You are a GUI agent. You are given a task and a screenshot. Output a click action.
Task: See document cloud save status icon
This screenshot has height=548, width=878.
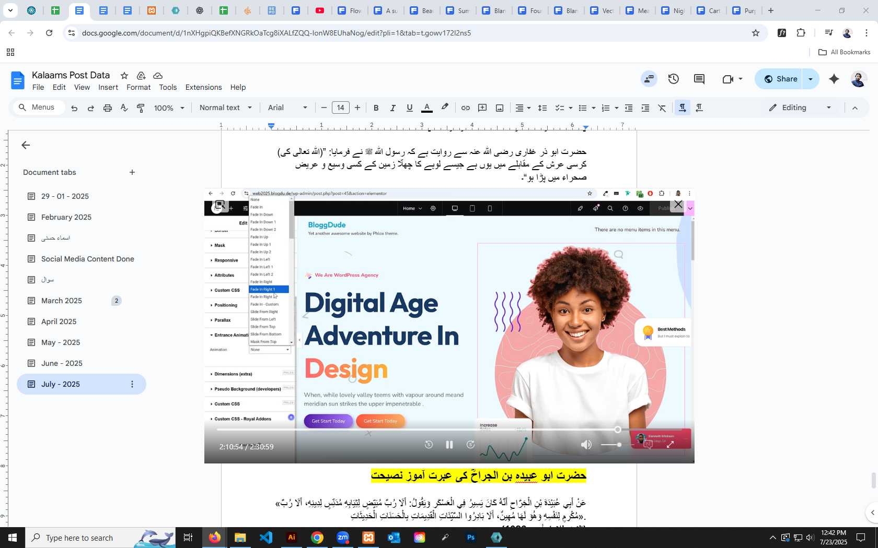(x=158, y=76)
